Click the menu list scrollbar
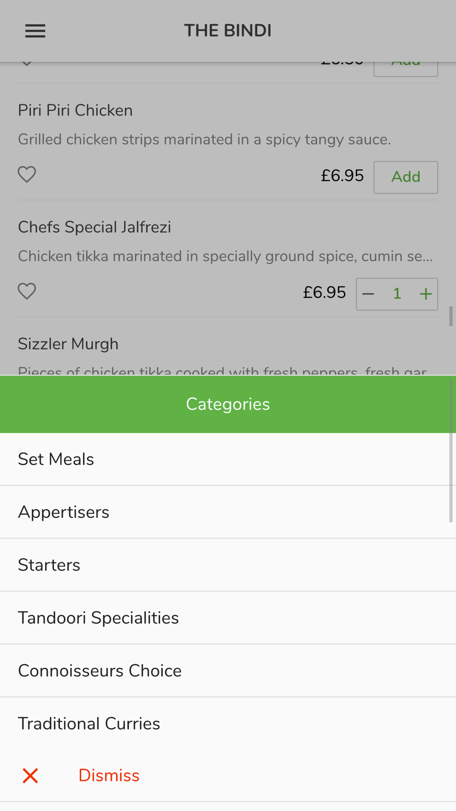The image size is (456, 811). click(x=451, y=316)
